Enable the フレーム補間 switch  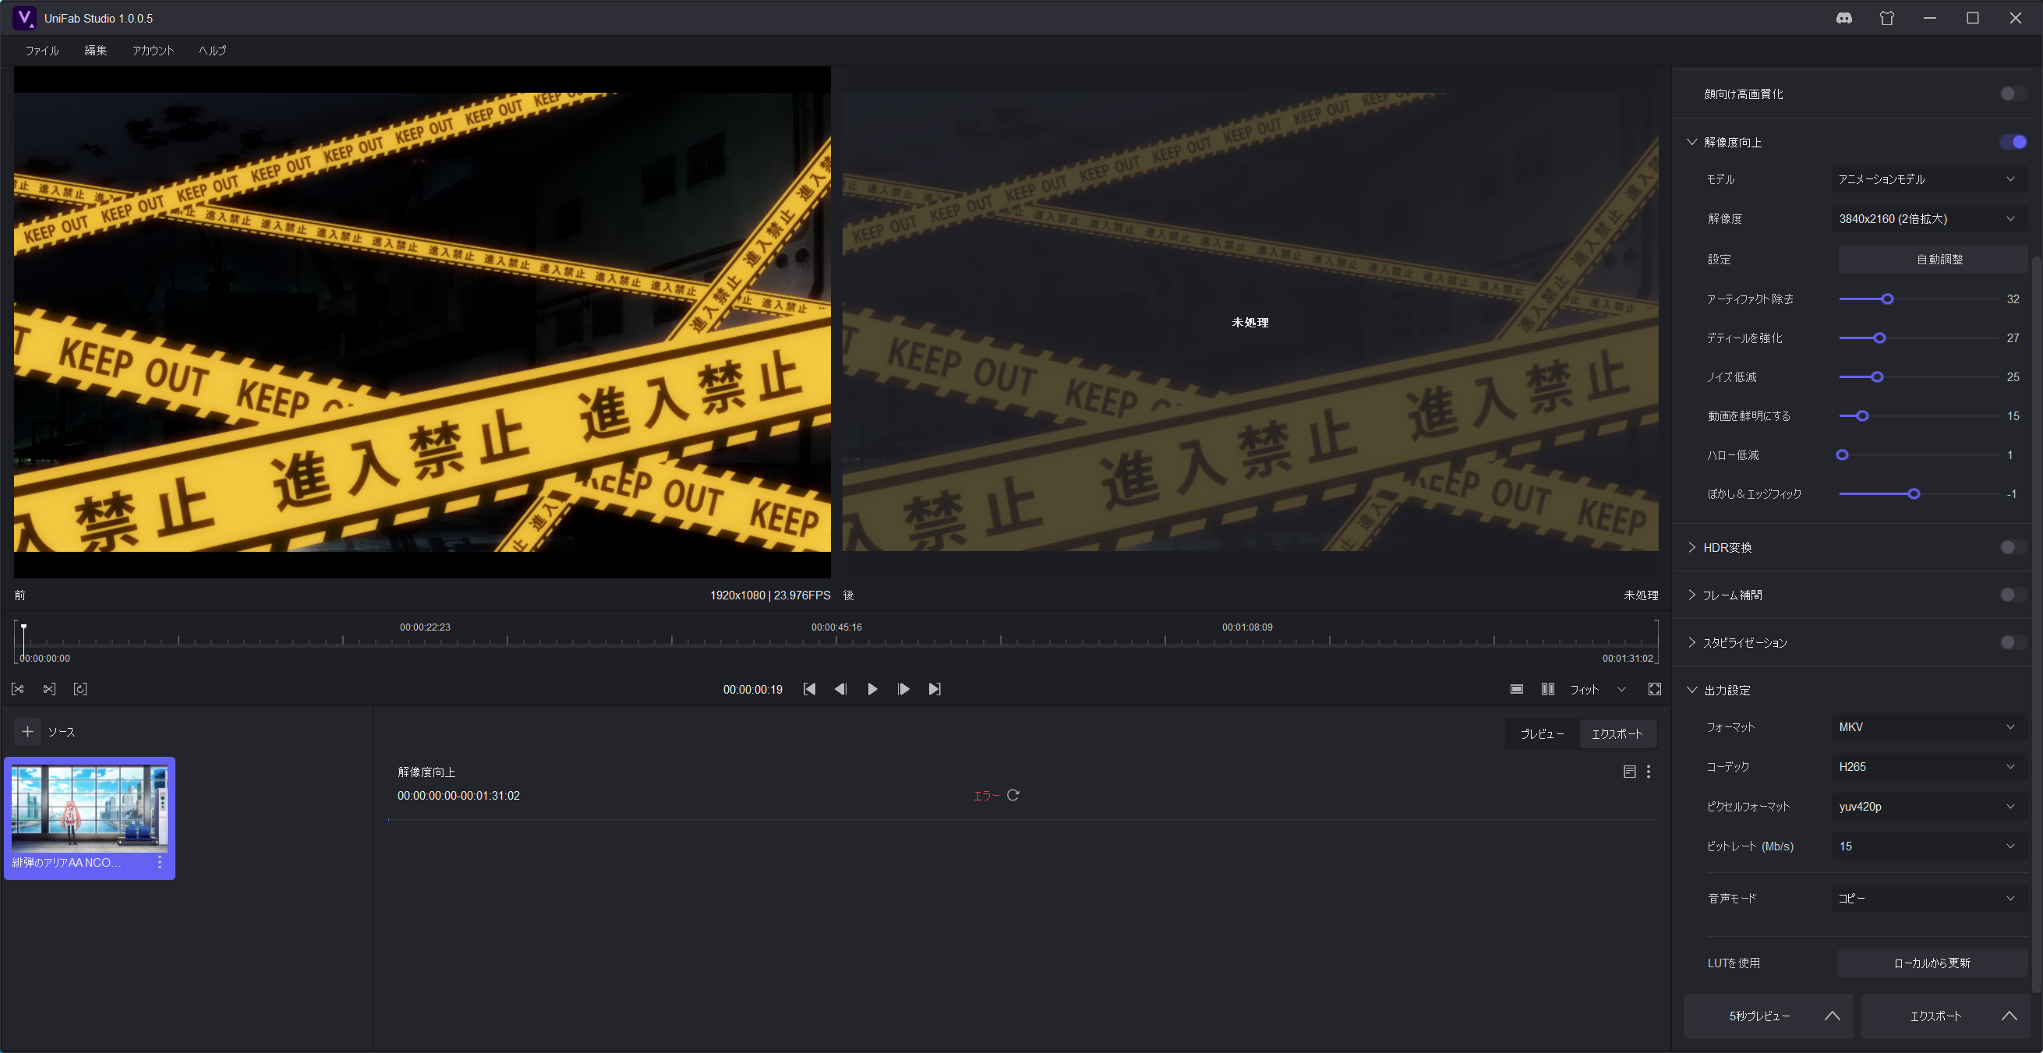tap(2012, 595)
